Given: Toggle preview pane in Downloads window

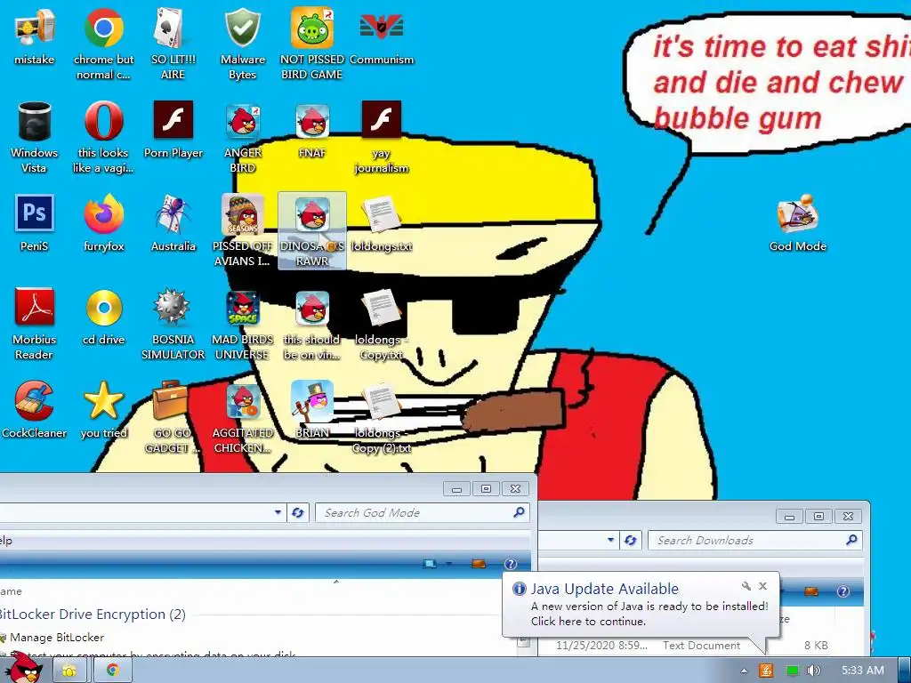Looking at the screenshot, I should pos(811,591).
